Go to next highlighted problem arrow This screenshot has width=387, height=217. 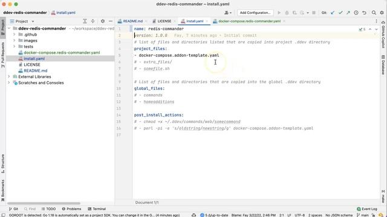click(x=376, y=30)
